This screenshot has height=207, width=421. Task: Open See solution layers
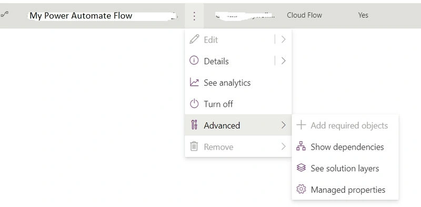[x=345, y=169]
